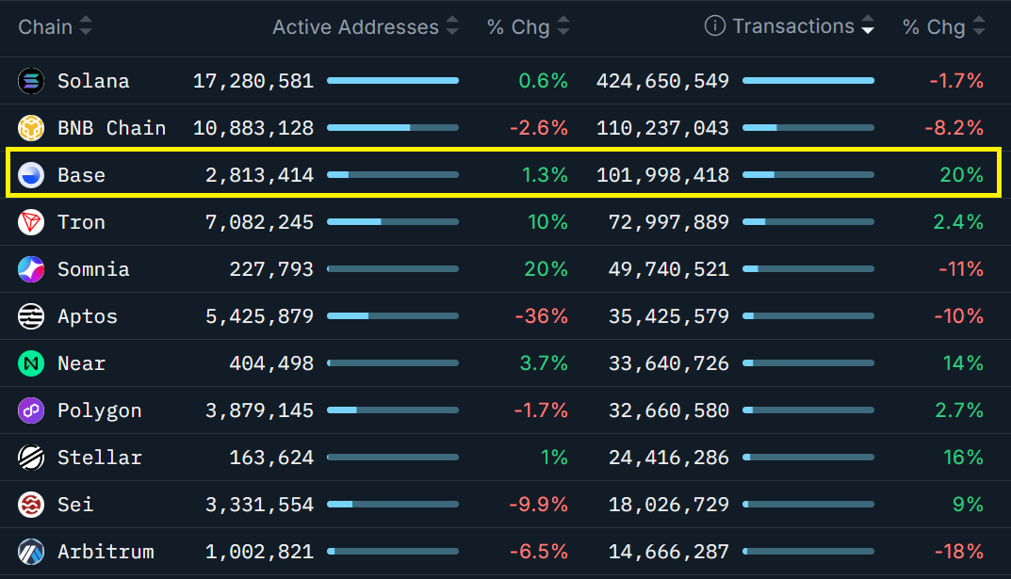
Task: Click the Somnia chain logo
Action: [x=30, y=269]
